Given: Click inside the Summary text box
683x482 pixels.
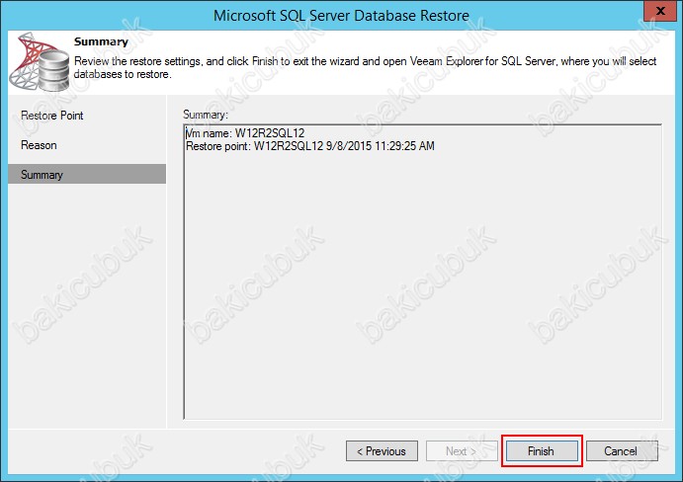Looking at the screenshot, I should 422,272.
